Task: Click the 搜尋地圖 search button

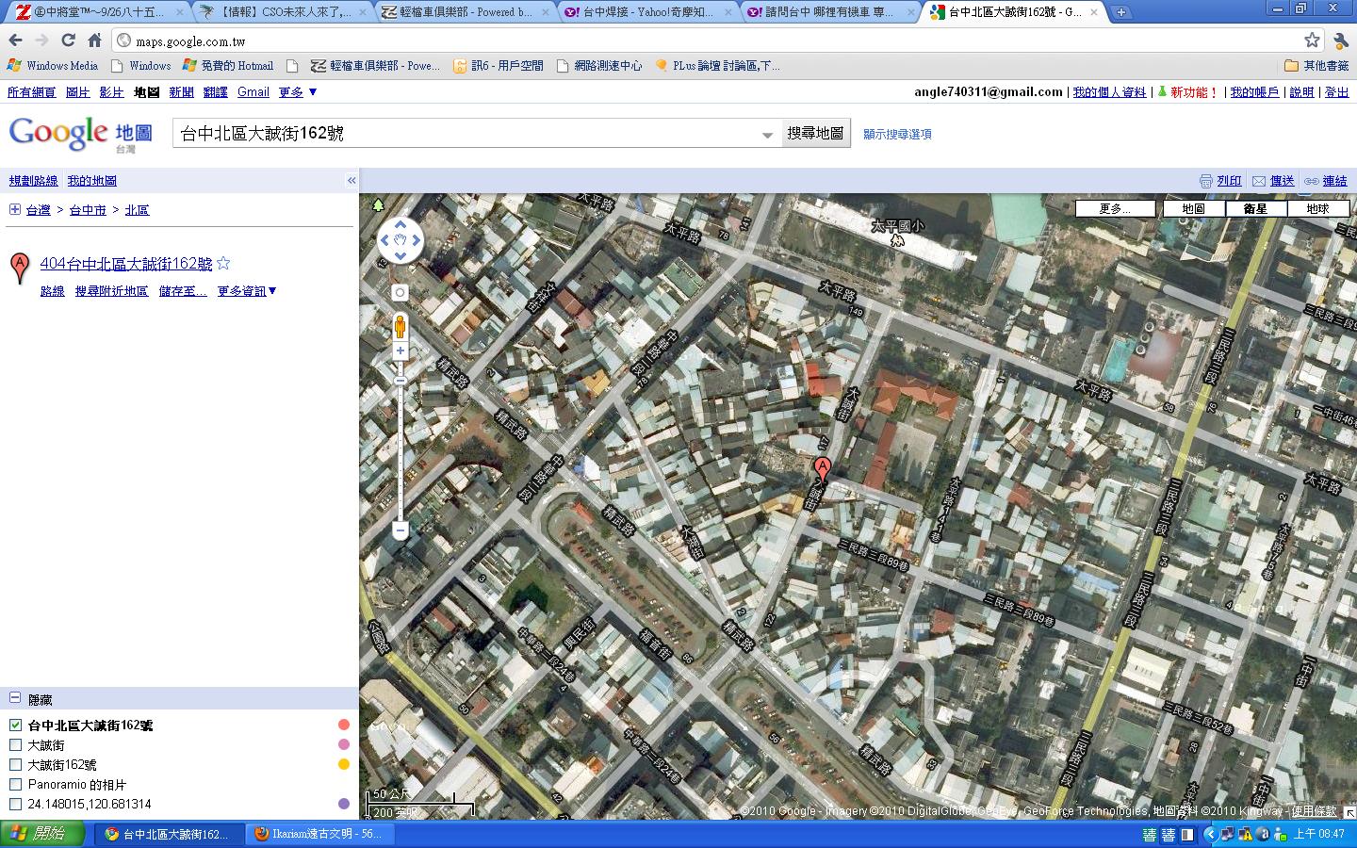Action: (x=815, y=134)
